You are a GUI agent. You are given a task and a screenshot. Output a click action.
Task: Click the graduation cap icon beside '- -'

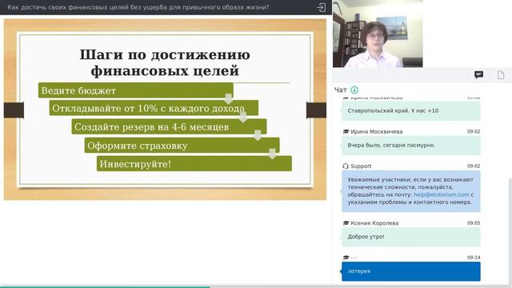[x=346, y=258]
